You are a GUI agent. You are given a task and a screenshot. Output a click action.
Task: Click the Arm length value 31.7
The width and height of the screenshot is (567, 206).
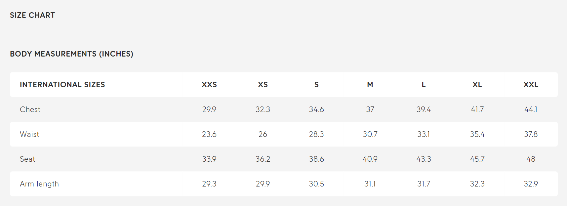[x=424, y=184]
